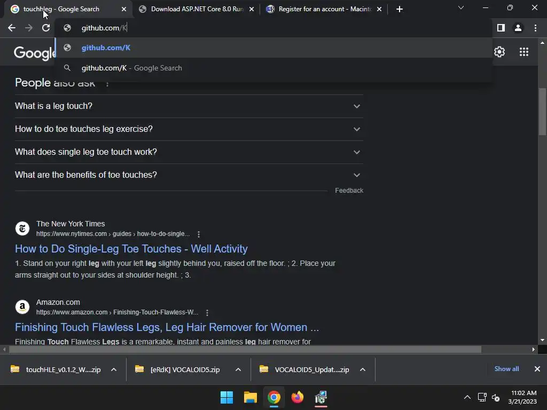This screenshot has width=547, height=410.
Task: Open Chrome side panel icon
Action: tap(501, 28)
